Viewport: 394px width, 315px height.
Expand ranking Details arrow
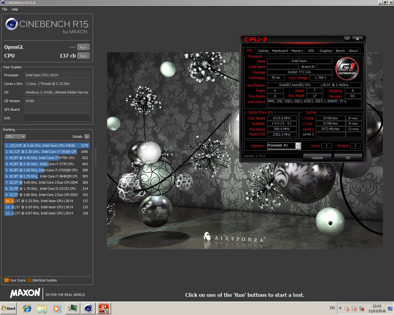click(x=87, y=137)
